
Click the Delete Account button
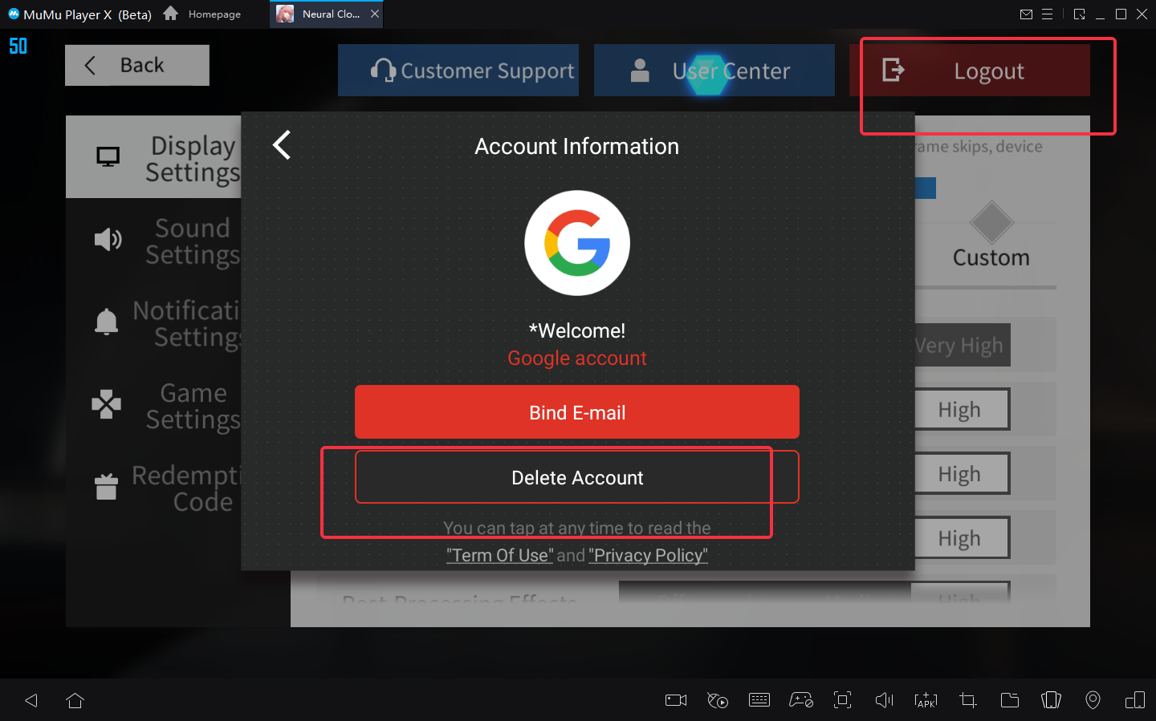click(x=577, y=477)
